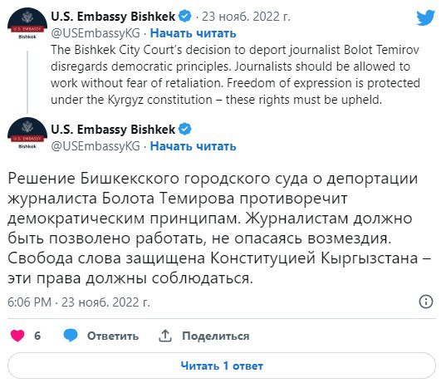The height and width of the screenshot is (383, 446).
Task: Open the tweet info circle icon
Action: coord(426,302)
